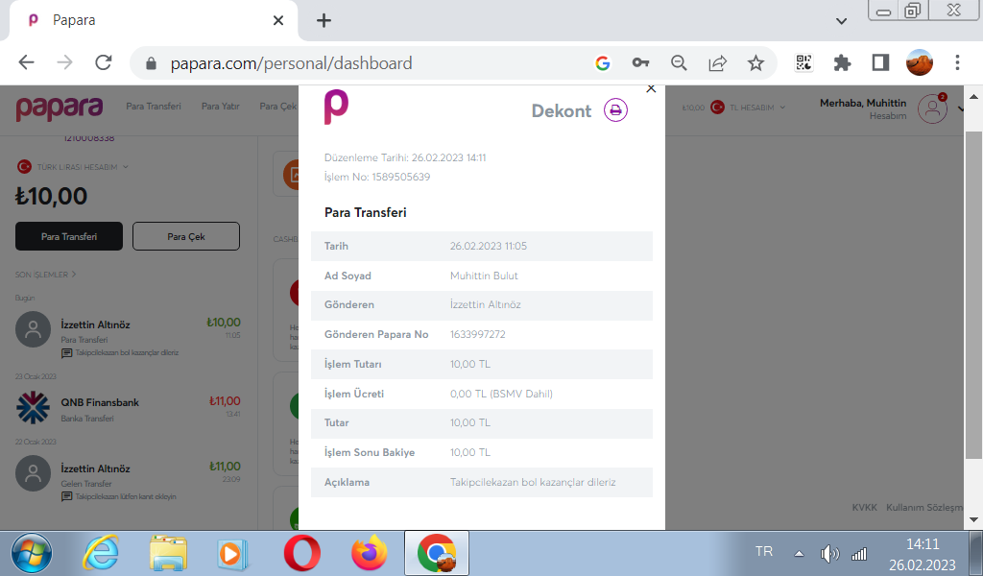View site security lock info
Screen dimensions: 983x576
click(151, 63)
